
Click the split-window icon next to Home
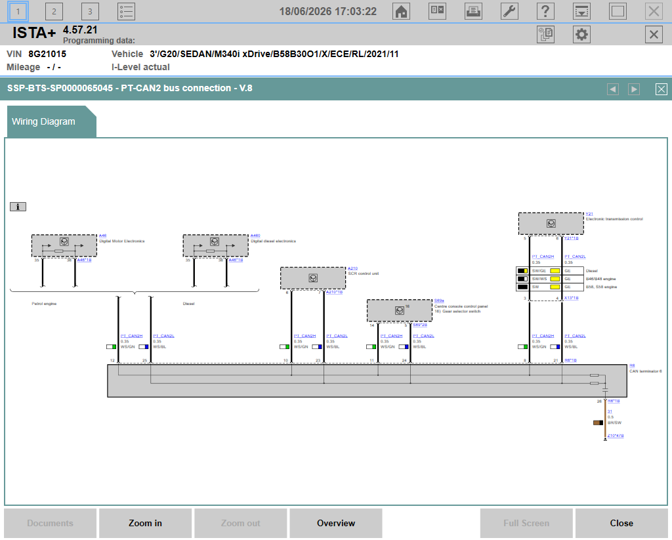click(437, 11)
